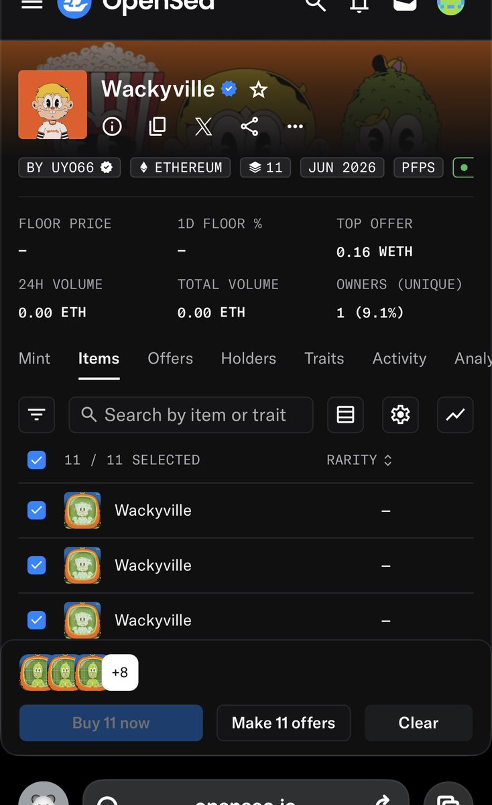This screenshot has width=492, height=805.
Task: Click the Wackyville collection title
Action: 158,89
